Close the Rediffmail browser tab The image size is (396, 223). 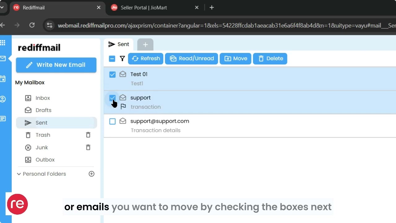99,7
